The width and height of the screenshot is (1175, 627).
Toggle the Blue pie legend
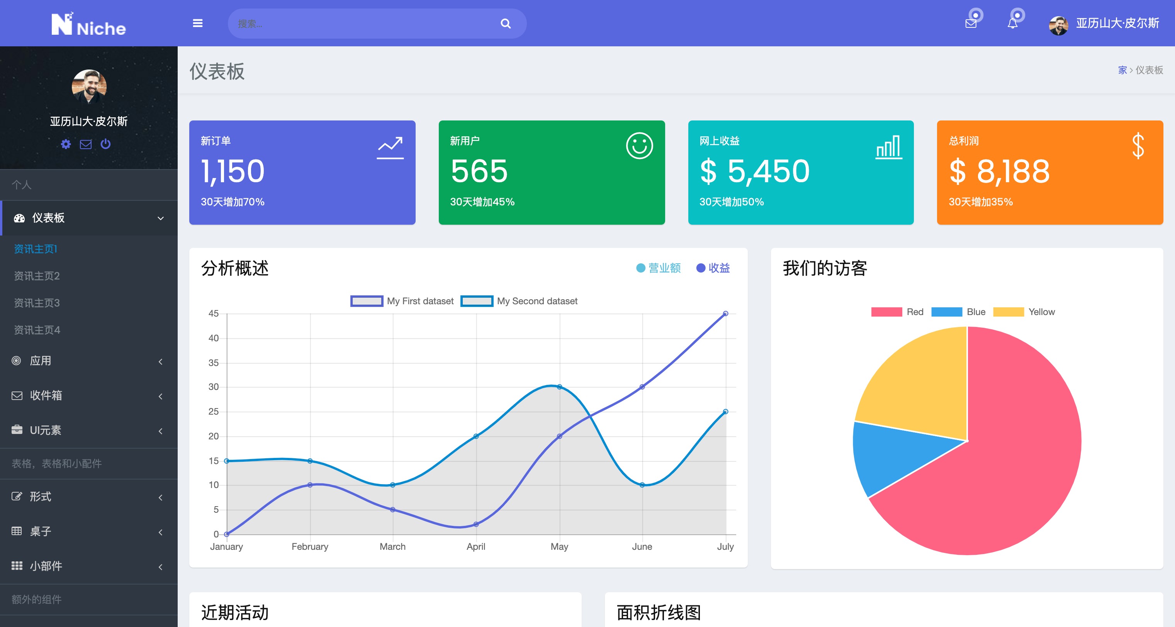coord(958,312)
